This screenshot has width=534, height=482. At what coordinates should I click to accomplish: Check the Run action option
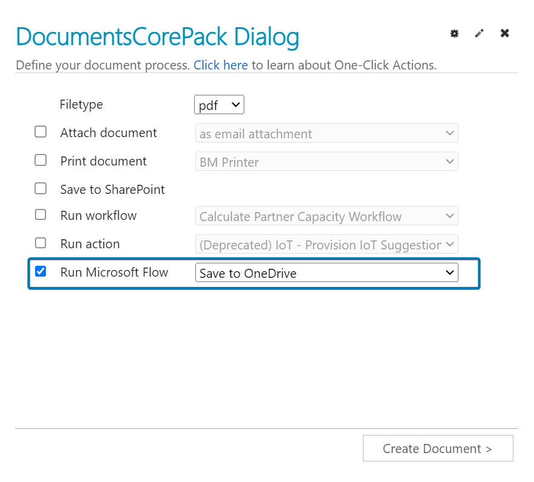41,243
